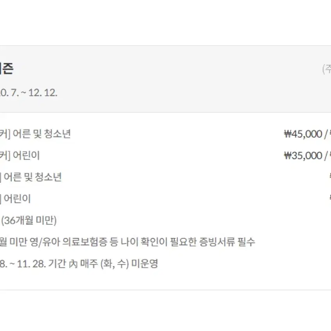Viewport: 331px width, 331px height.
Task: Click the partial (주 note in the header
Action: pyautogui.click(x=327, y=69)
